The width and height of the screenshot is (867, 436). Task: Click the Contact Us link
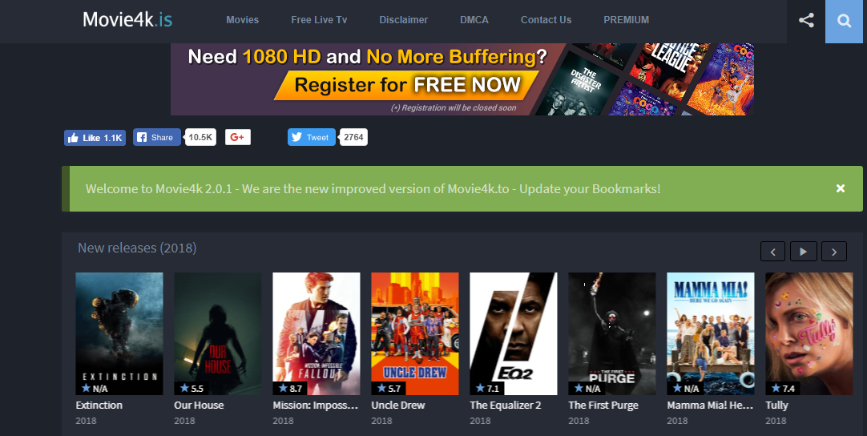pos(546,20)
